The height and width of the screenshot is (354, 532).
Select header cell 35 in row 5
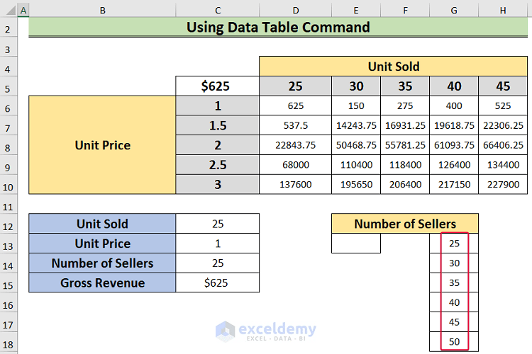(x=405, y=86)
